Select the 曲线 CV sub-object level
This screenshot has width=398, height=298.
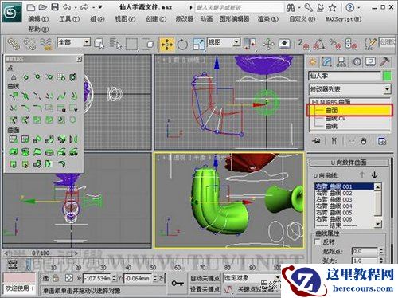tap(335, 119)
